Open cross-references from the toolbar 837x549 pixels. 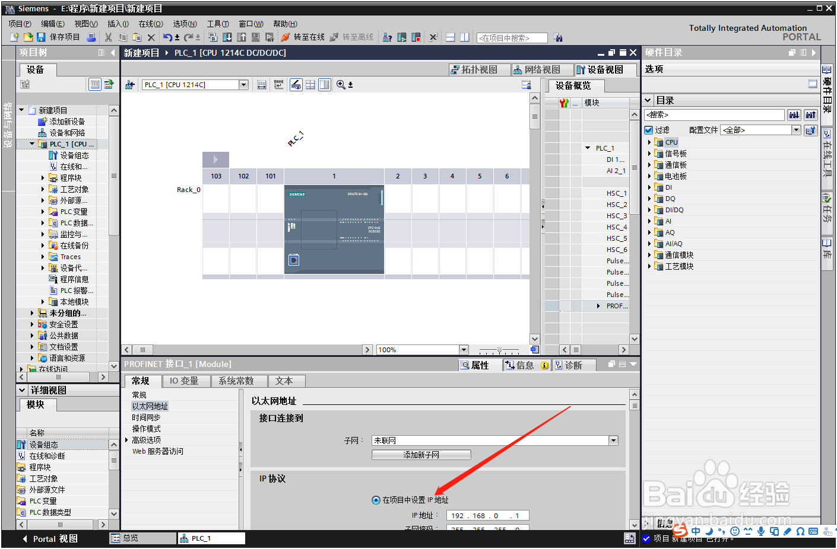click(433, 37)
